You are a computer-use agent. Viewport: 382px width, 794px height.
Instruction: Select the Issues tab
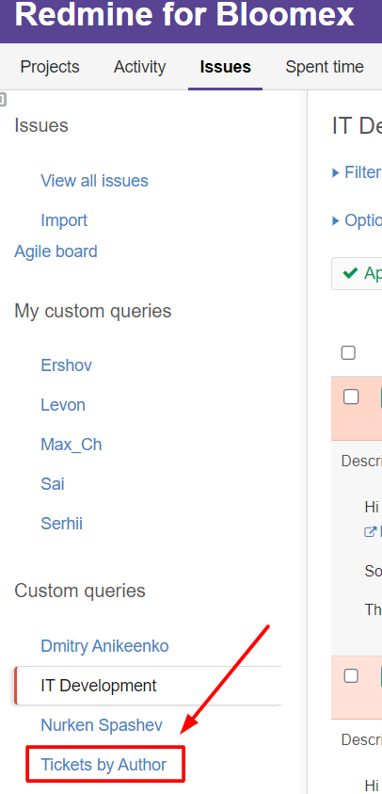pos(225,67)
